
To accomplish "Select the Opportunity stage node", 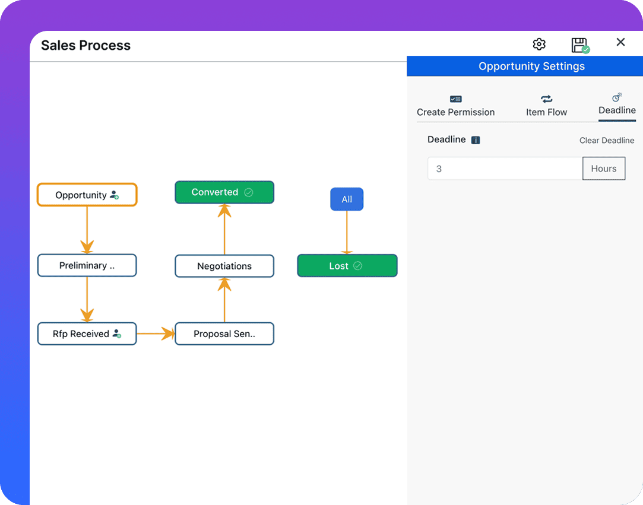I will [87, 195].
